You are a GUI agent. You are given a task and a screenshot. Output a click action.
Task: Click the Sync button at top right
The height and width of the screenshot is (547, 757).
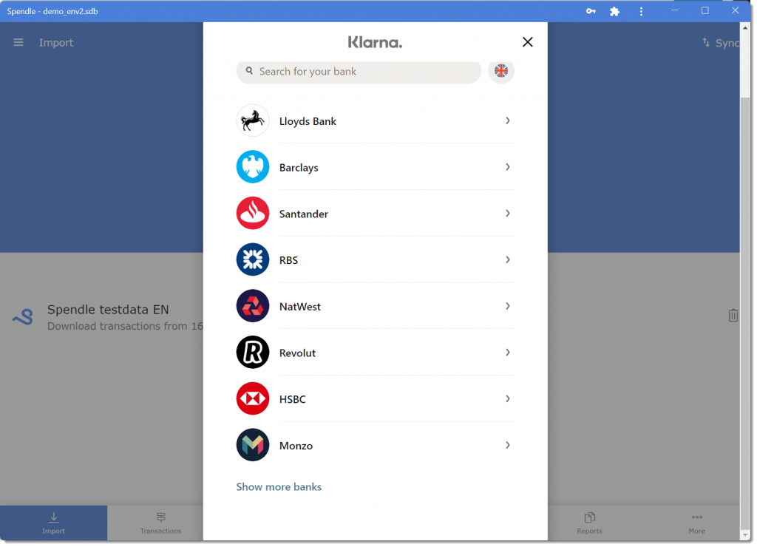tap(721, 43)
